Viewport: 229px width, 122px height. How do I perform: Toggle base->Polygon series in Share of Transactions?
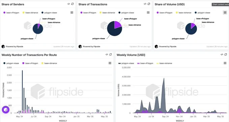click(x=88, y=13)
